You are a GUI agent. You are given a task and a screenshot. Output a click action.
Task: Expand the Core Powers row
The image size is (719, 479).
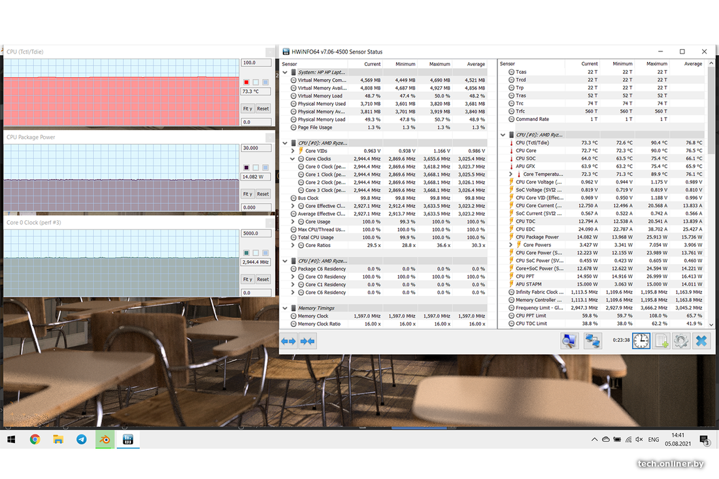(510, 245)
